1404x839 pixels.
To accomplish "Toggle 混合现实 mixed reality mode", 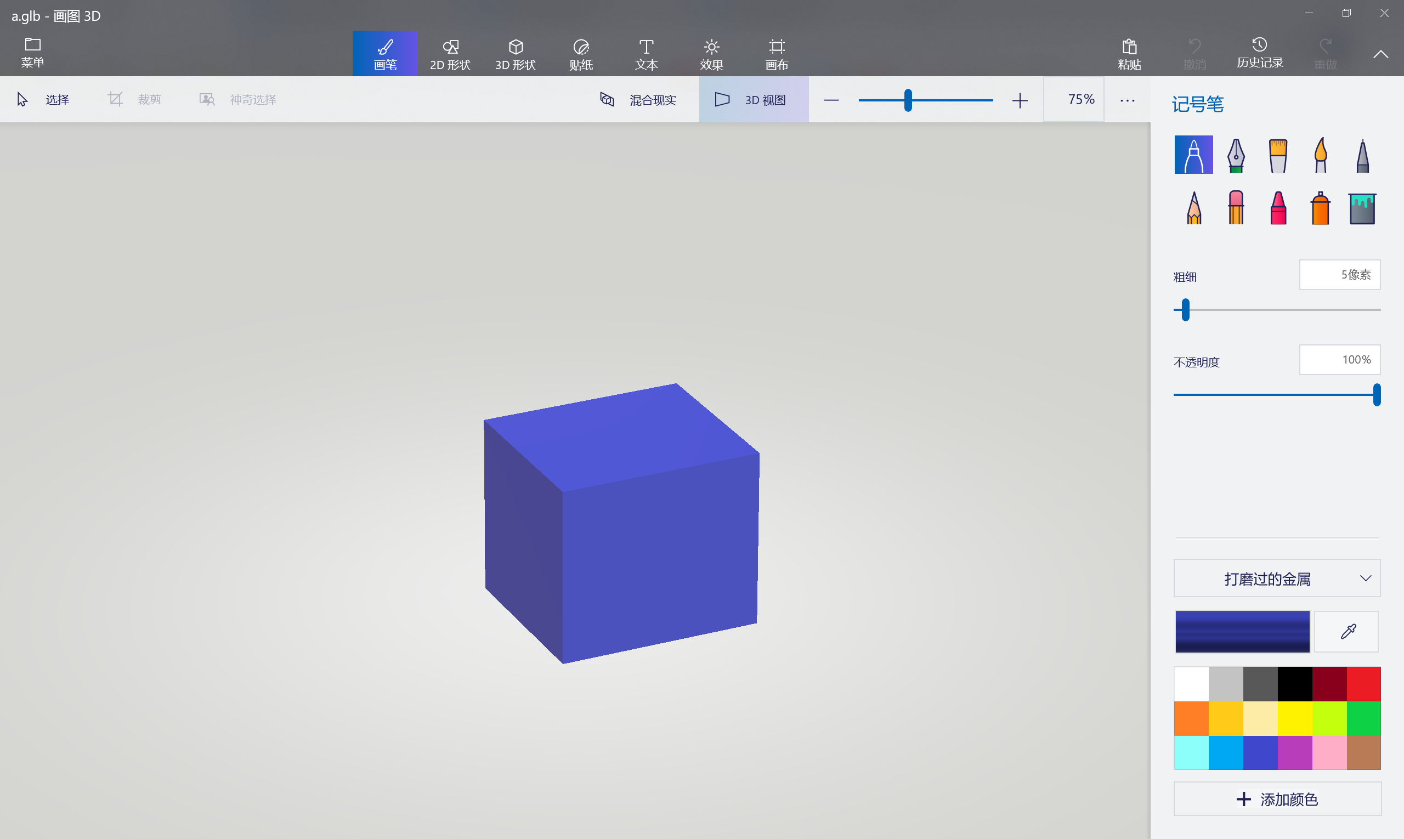I will click(x=638, y=100).
